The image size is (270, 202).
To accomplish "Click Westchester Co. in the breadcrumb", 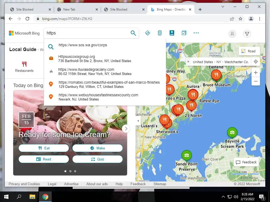I will click(237, 62).
